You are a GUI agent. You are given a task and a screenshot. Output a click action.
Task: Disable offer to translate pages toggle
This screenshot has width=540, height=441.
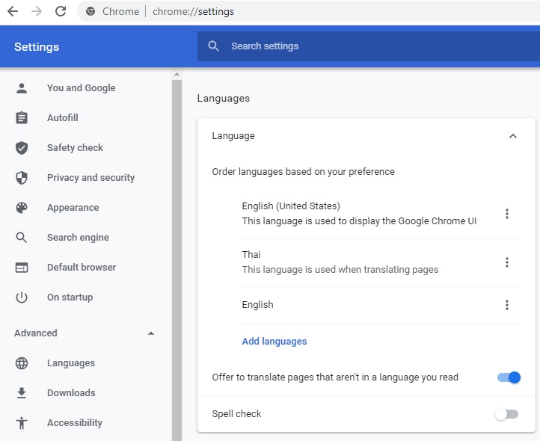(x=509, y=377)
